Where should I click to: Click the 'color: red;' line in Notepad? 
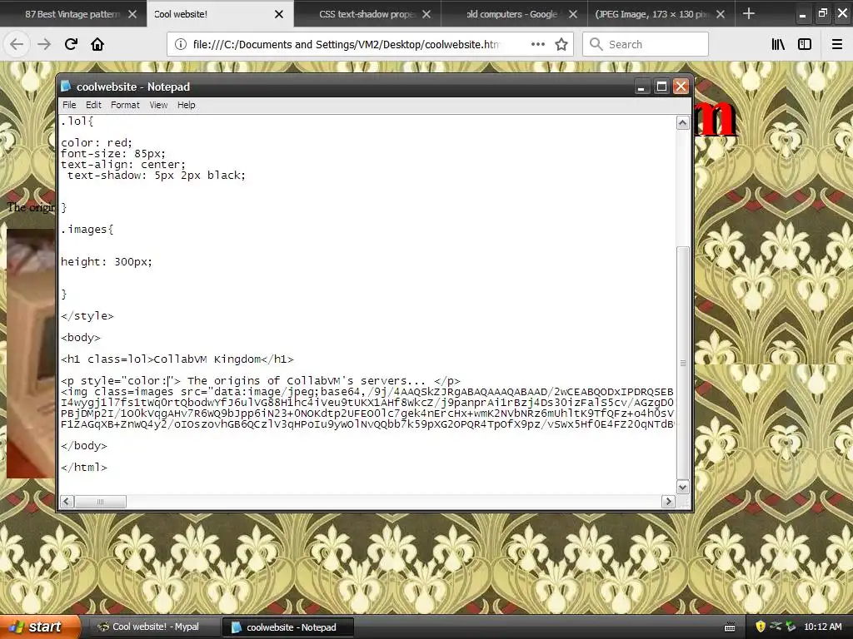(97, 143)
